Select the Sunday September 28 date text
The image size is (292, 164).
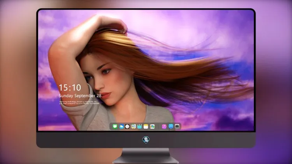point(80,96)
